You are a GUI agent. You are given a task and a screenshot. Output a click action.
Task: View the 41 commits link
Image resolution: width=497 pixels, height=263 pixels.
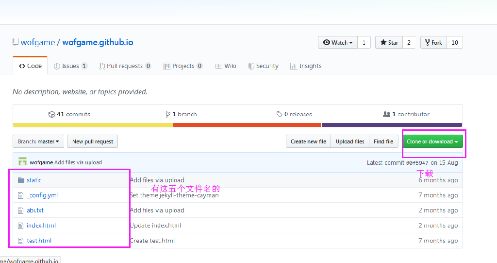pos(69,114)
